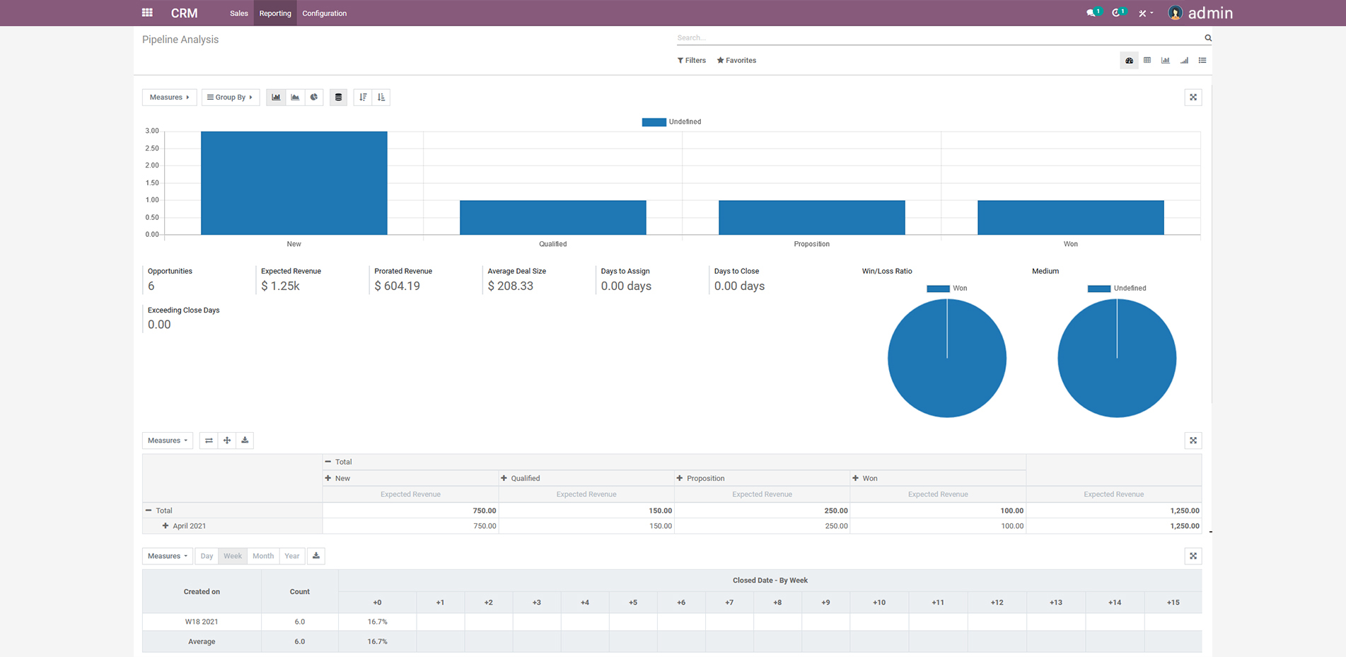This screenshot has width=1346, height=657.
Task: Open the Favorites options
Action: (x=736, y=61)
